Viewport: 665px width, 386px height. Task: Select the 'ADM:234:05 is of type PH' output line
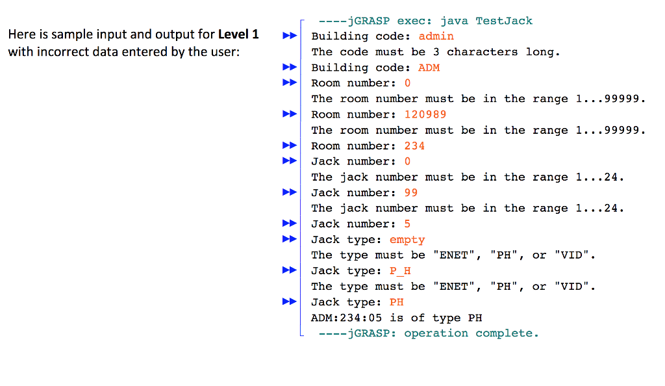coord(396,318)
